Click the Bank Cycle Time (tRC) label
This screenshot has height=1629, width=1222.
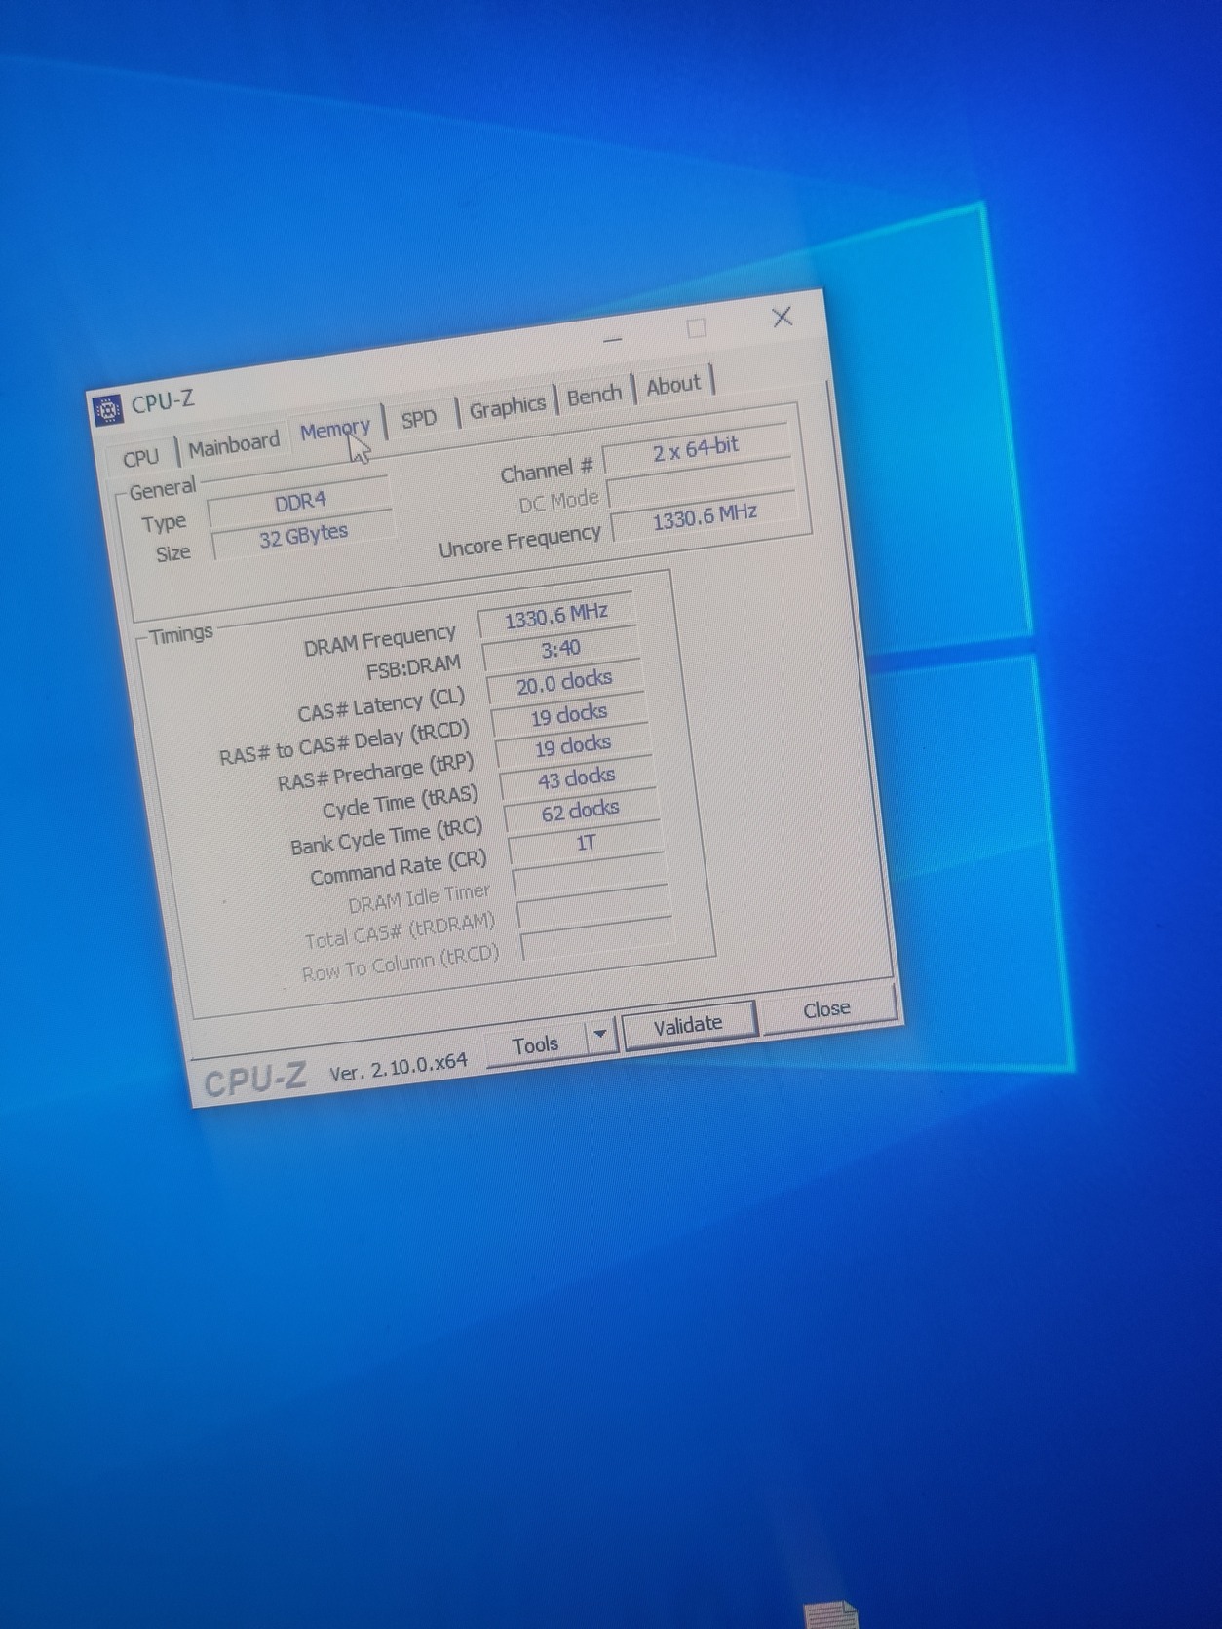click(x=387, y=837)
